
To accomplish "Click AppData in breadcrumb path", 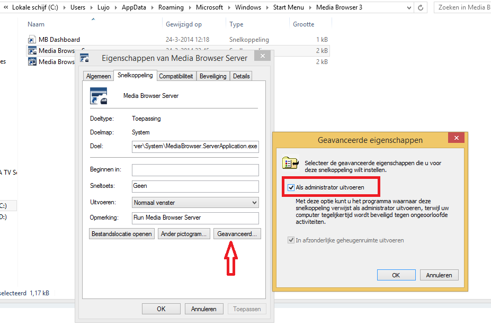I will click(x=133, y=7).
